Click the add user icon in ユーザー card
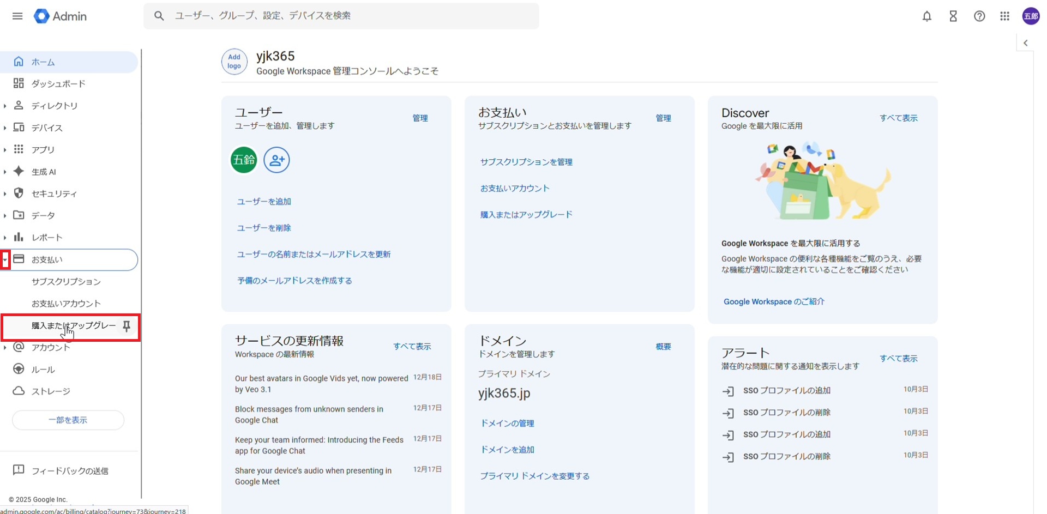Screen dimensions: 1047x514 [x=276, y=160]
